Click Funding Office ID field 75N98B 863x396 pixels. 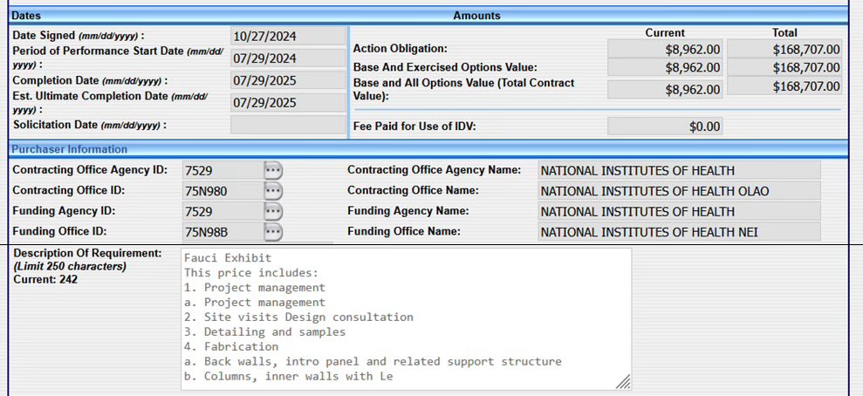(x=222, y=231)
